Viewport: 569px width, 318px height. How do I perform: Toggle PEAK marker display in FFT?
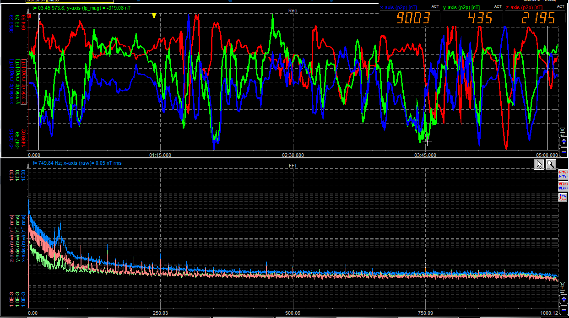coord(563,186)
